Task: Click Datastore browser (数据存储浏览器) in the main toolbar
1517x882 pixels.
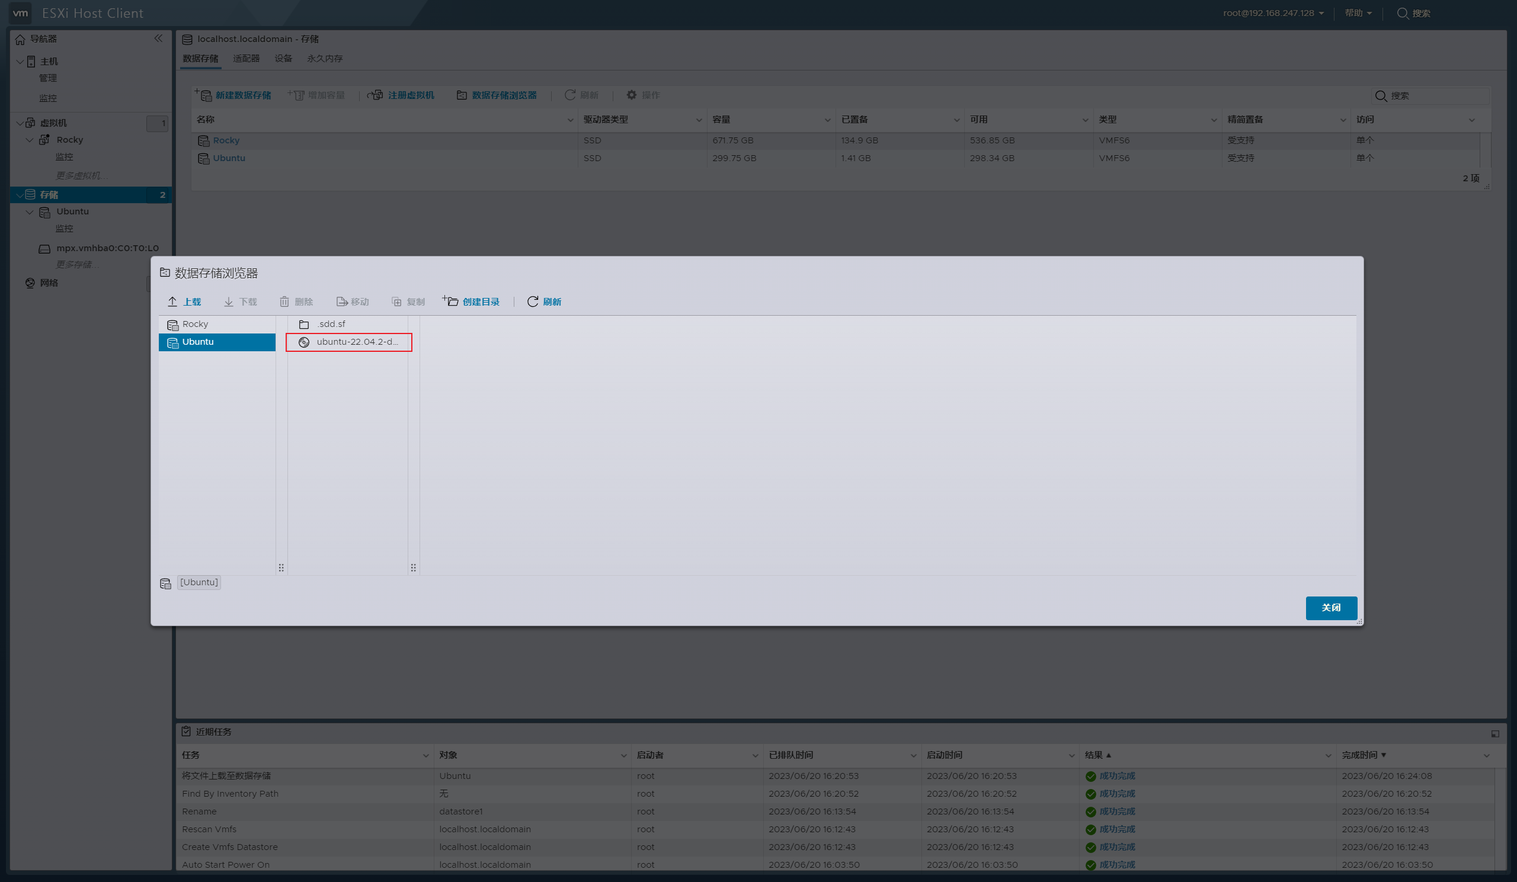Action: click(x=497, y=95)
